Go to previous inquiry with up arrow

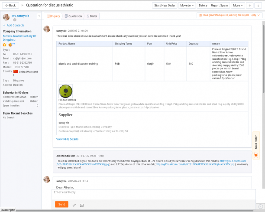click(x=249, y=5)
